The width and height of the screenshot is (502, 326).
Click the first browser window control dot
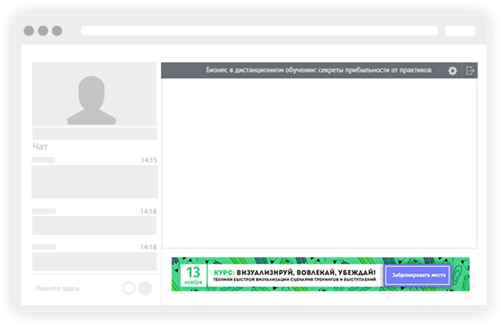click(29, 31)
